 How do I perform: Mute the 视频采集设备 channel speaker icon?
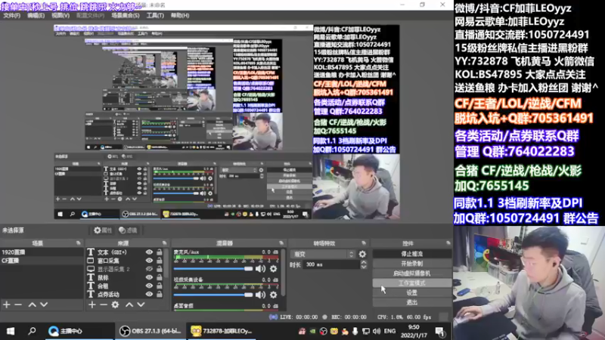260,295
